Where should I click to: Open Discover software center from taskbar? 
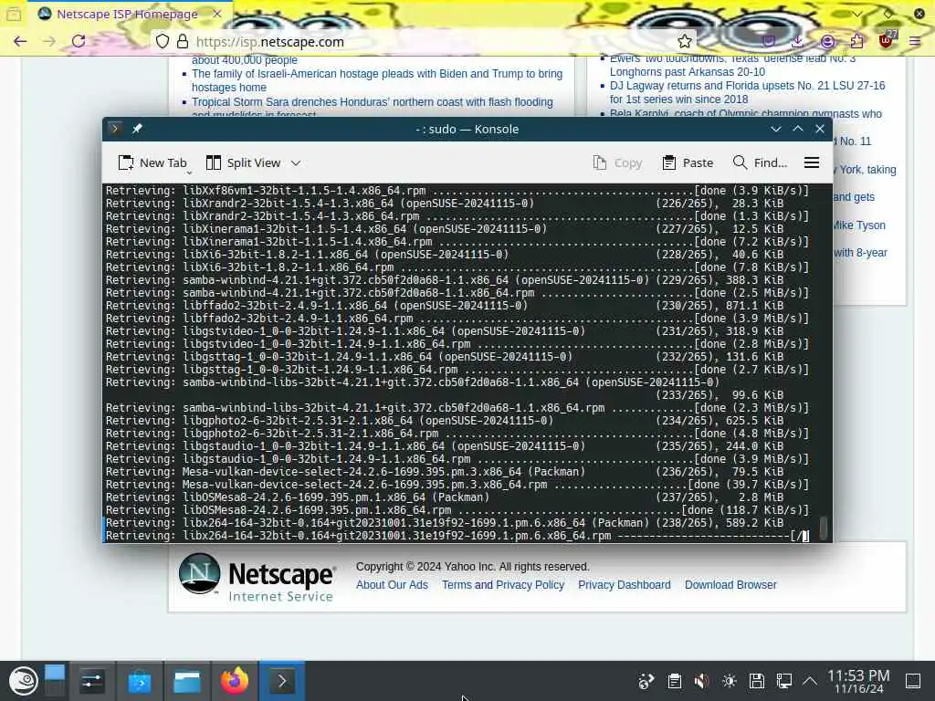[x=139, y=681]
